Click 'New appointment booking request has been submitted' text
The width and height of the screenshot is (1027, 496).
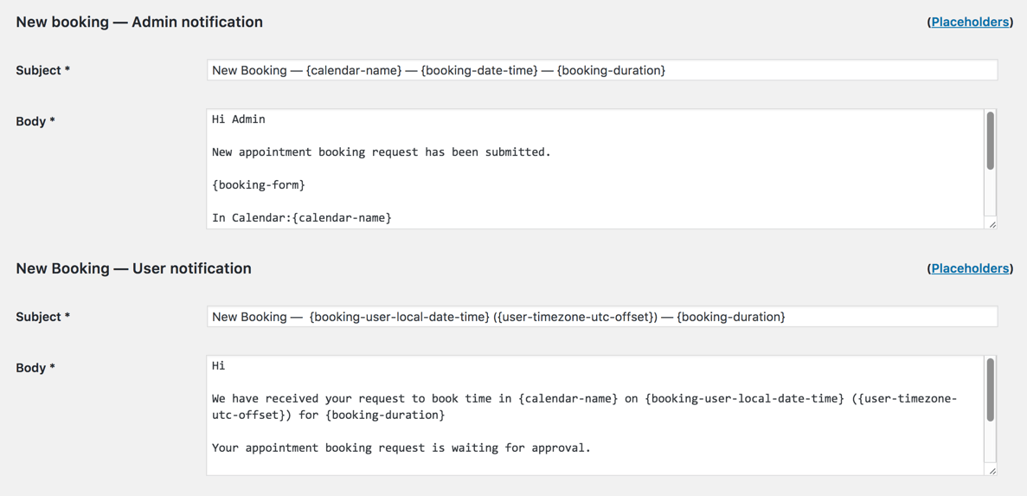point(381,152)
